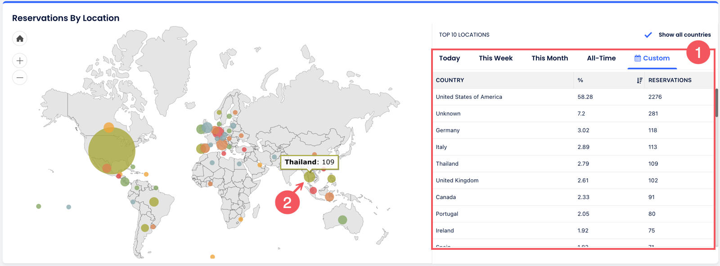Click the large United States map bubble
The width and height of the screenshot is (720, 266).
(x=112, y=151)
